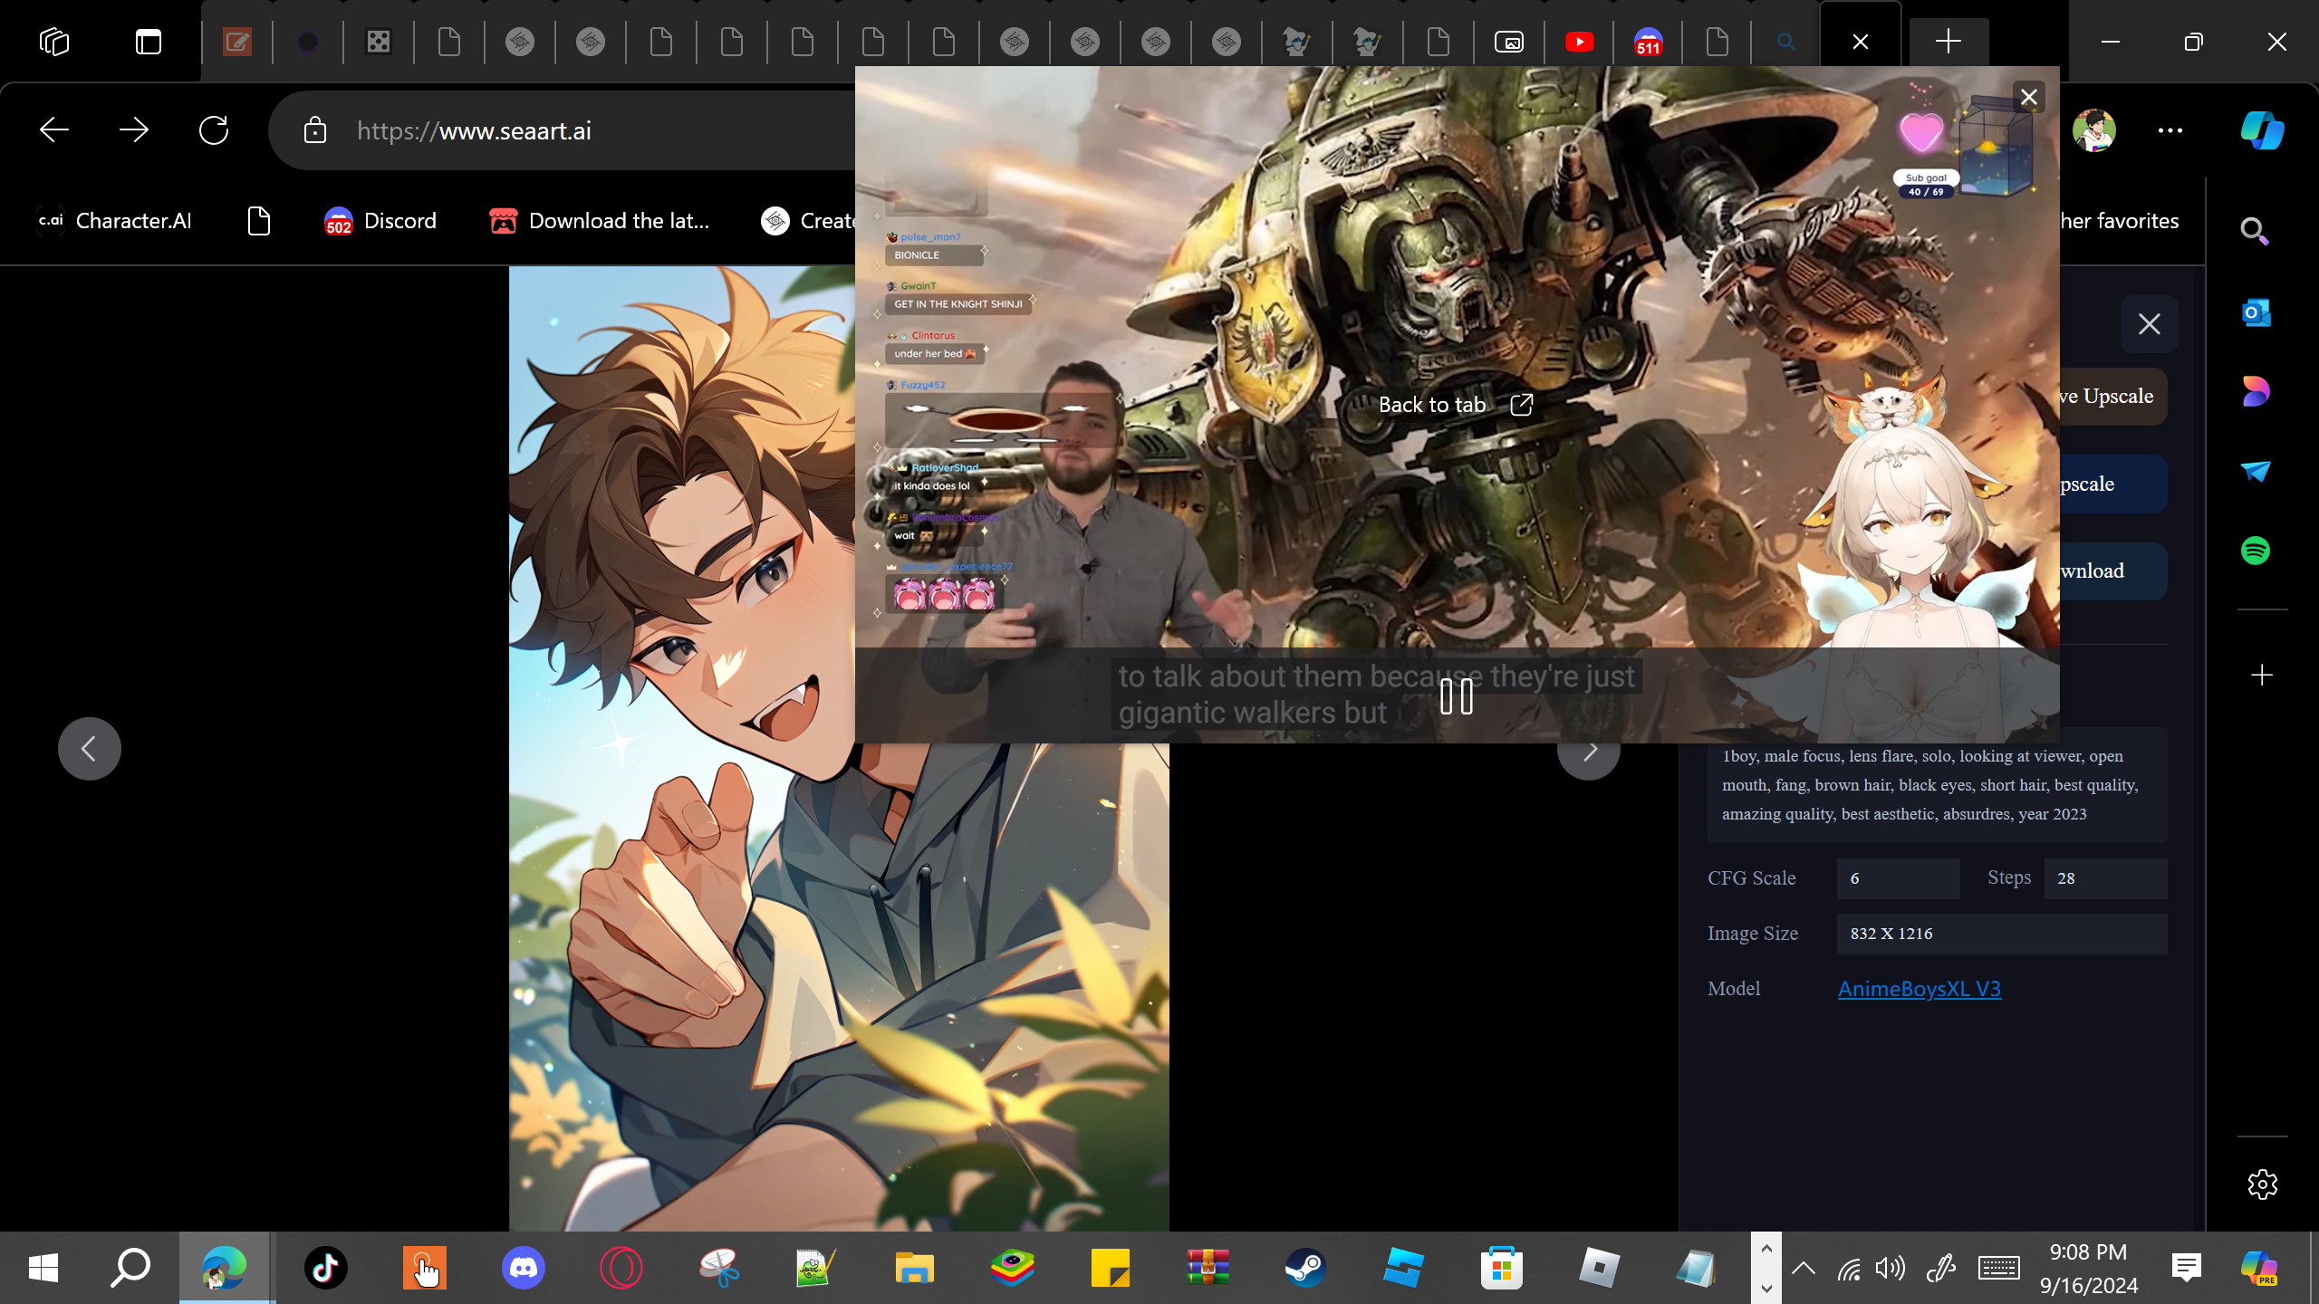Open the Edge Workspaces icon
The width and height of the screenshot is (2319, 1304).
tap(54, 42)
